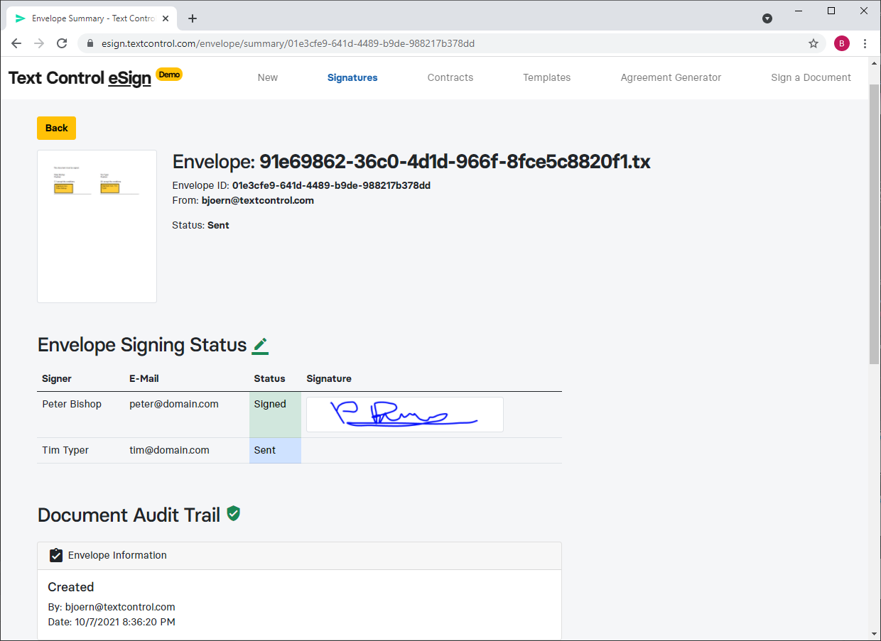The width and height of the screenshot is (881, 641).
Task: Click the Back button
Action: tap(56, 128)
